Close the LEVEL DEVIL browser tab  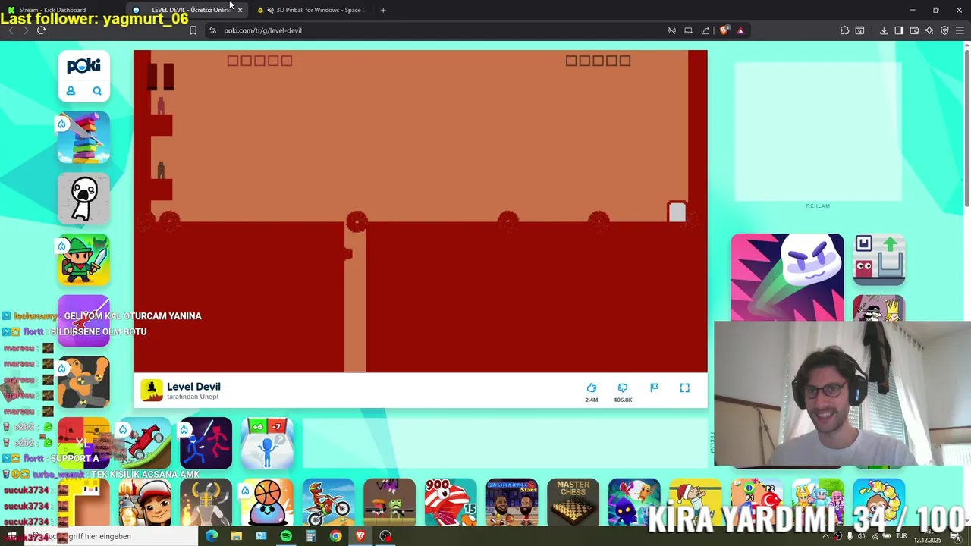pos(240,10)
